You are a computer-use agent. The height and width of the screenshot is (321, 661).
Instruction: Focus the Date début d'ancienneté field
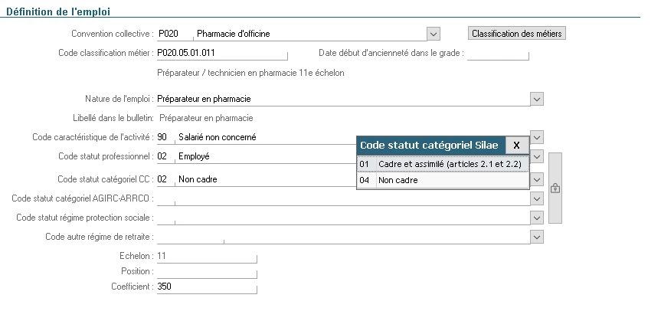498,53
